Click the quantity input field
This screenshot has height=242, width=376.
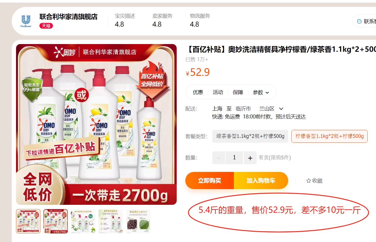234,158
